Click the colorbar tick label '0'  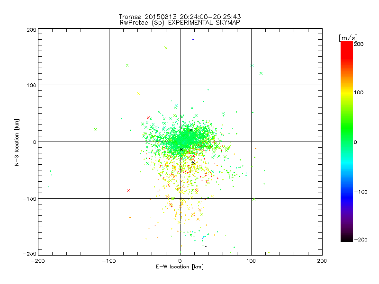355,142
